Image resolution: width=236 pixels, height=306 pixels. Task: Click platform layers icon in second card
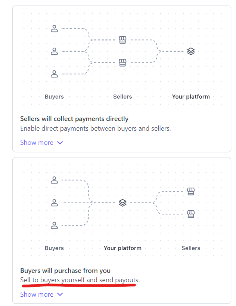point(122,203)
